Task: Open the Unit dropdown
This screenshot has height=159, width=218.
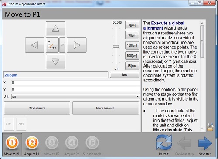Action: coord(75,96)
